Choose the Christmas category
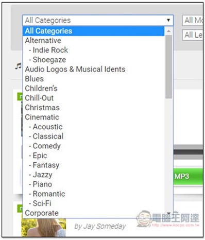This screenshot has width=205, height=240. coord(94,108)
